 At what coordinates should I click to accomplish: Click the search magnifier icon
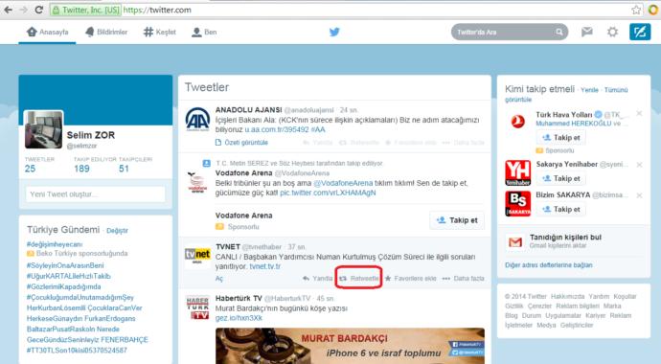pos(559,32)
